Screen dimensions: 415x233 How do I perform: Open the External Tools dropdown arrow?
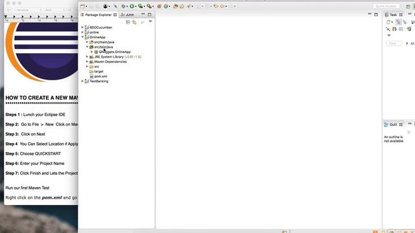[x=153, y=6]
